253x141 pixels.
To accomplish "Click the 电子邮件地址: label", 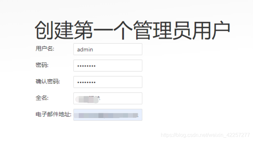I will [53, 114].
